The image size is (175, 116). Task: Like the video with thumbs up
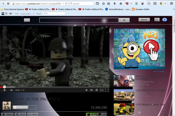[x=91, y=114]
